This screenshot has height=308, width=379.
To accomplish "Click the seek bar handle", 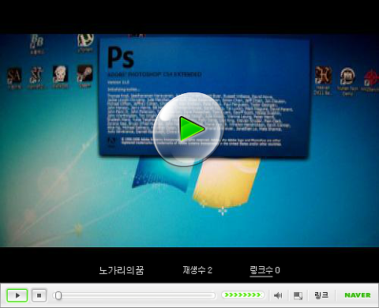I will pyautogui.click(x=58, y=295).
